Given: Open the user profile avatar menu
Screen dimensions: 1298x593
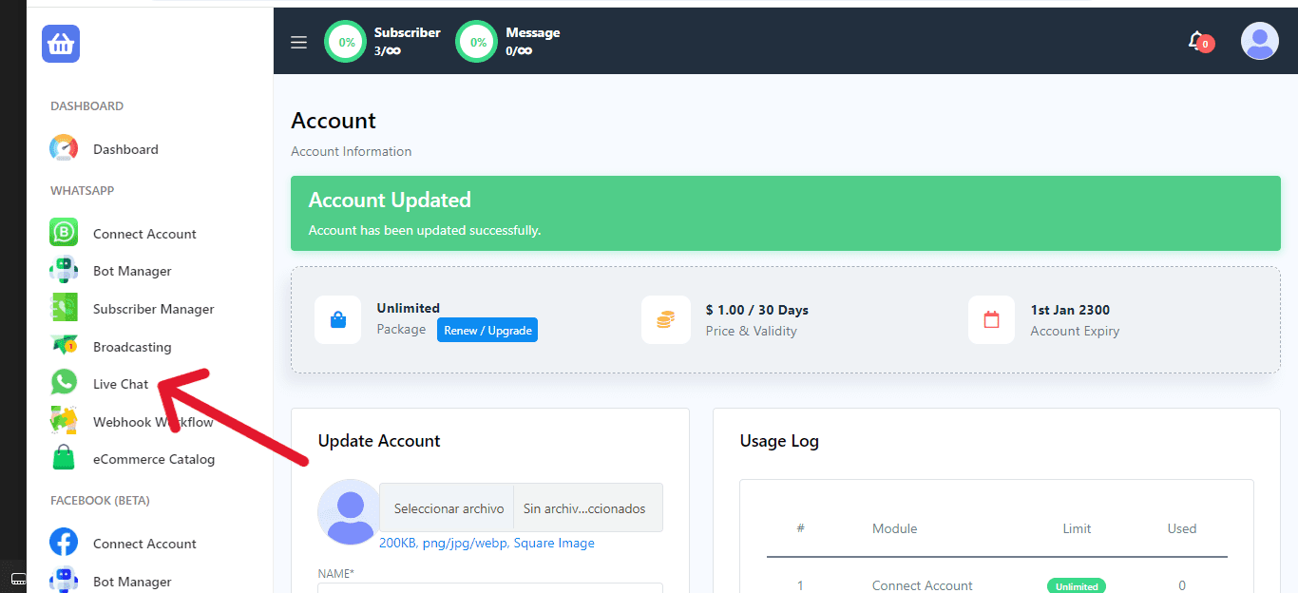Looking at the screenshot, I should pos(1259,41).
